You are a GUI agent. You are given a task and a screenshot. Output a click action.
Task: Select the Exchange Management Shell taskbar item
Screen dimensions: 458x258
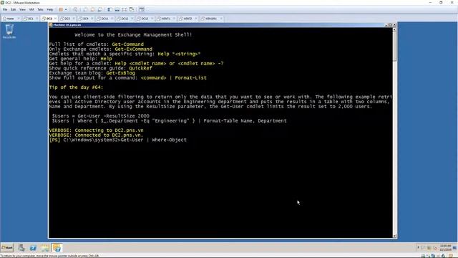57,248
